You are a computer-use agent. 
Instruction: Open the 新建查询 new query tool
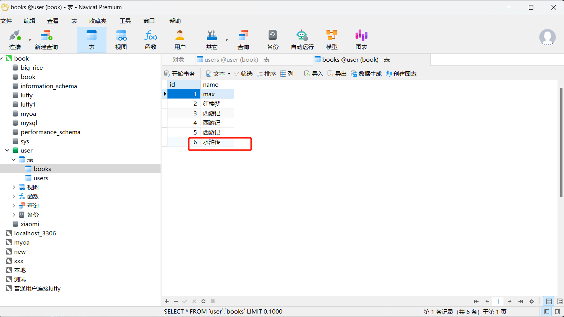click(x=46, y=40)
